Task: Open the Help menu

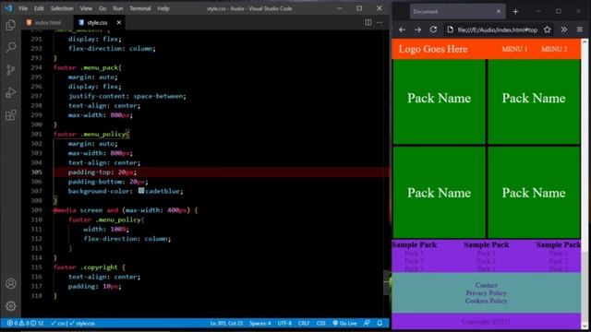Action: [x=163, y=8]
